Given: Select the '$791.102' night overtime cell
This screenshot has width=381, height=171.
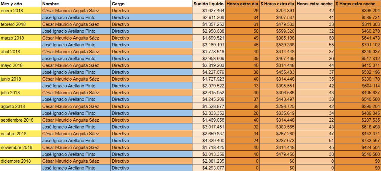Looking at the screenshot, I should [358, 45].
